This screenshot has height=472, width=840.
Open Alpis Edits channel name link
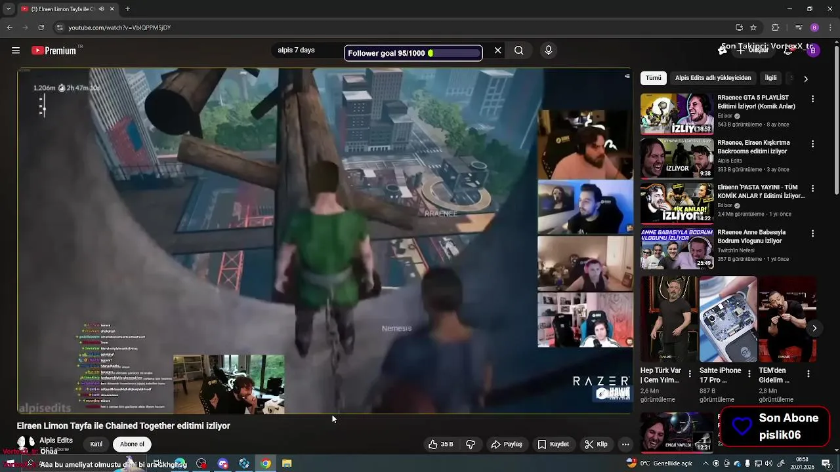coord(56,441)
